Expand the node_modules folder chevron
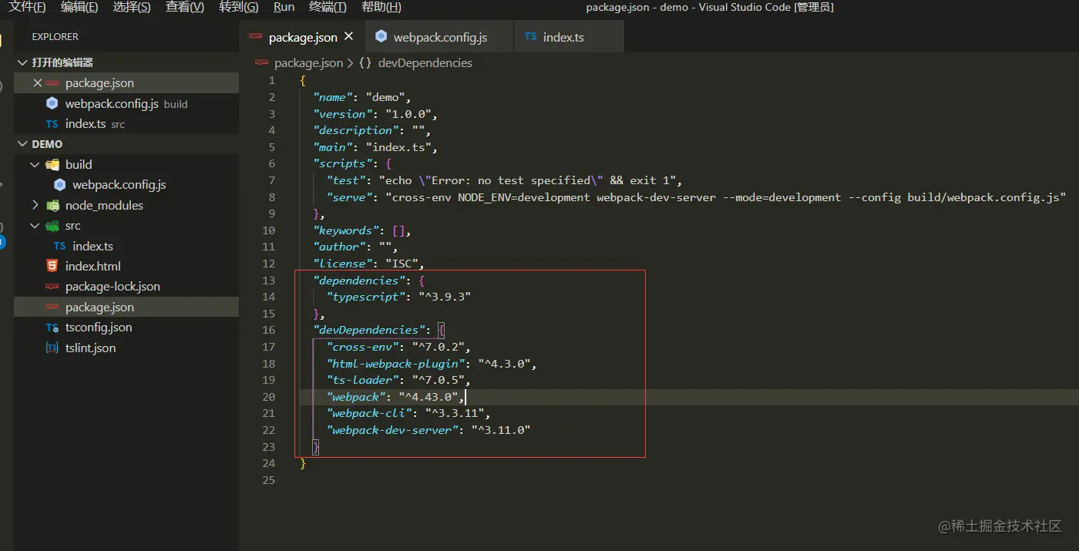Screen dimensions: 1079x551 click(x=35, y=205)
